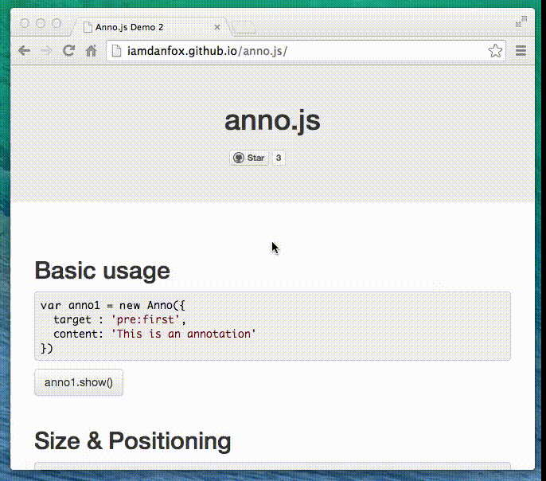Reload the anno.js page
This screenshot has width=546, height=481.
[x=69, y=51]
